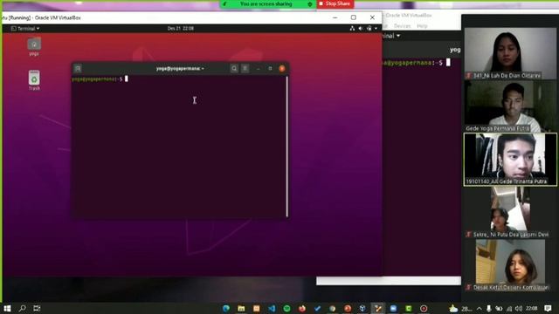
Task: Open Help menu in background VirtualBox window
Action: click(422, 26)
